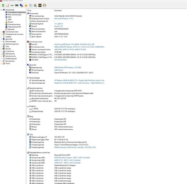Open the HexaCore AMD Ryzen 5 Pro 4650G link
This screenshot has height=184, width=187.
click(74, 44)
